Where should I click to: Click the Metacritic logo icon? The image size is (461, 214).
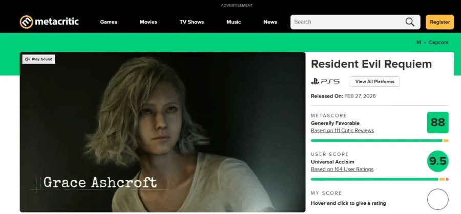26,22
